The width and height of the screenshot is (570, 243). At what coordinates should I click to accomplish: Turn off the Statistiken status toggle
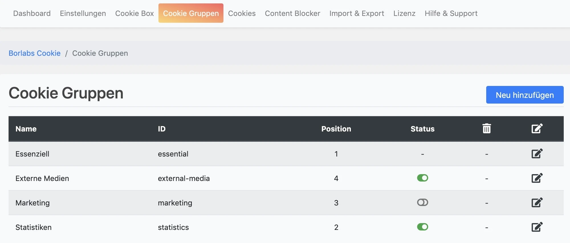pos(422,227)
